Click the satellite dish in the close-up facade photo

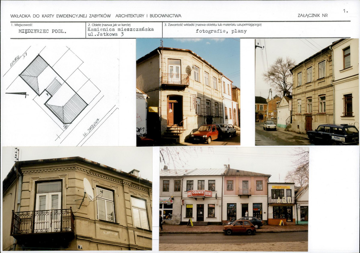click(88, 189)
